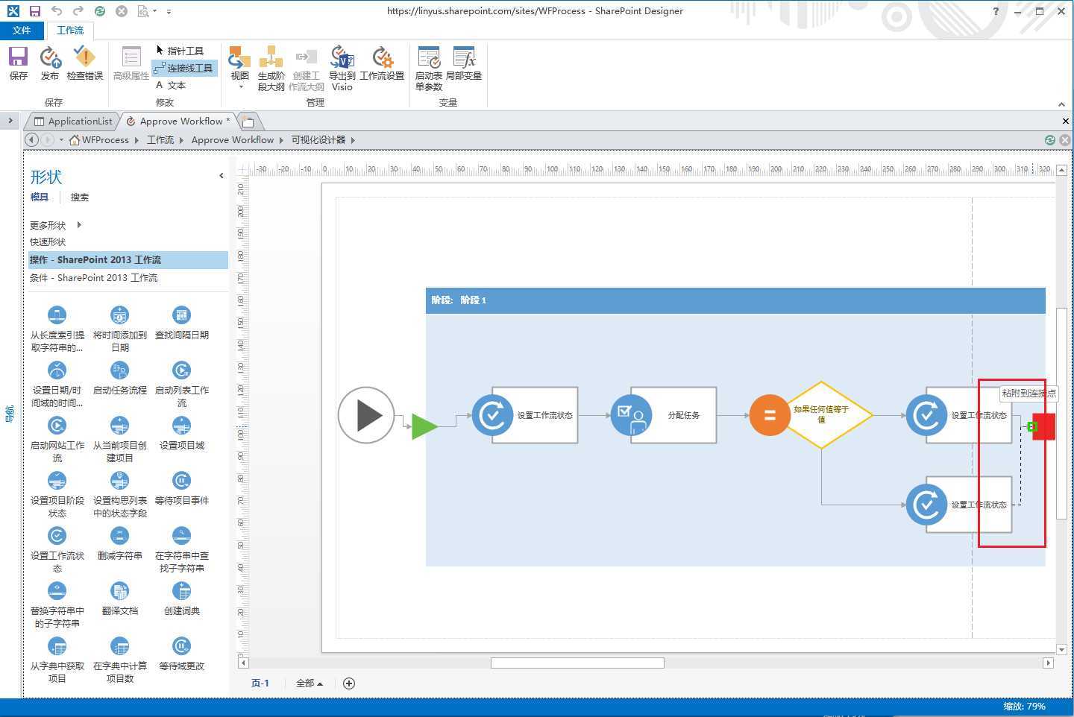The image size is (1074, 717).
Task: Close the current document tab X
Action: (1065, 121)
